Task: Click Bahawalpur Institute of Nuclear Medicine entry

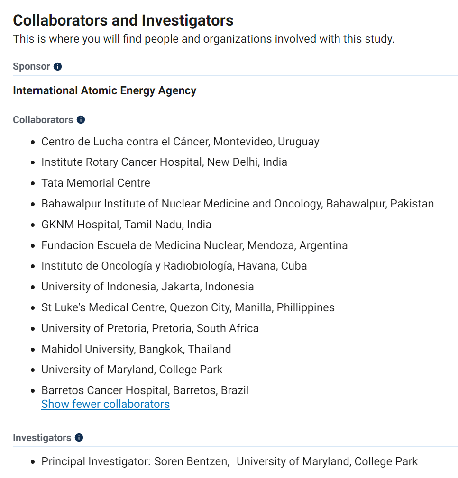Action: tap(237, 204)
